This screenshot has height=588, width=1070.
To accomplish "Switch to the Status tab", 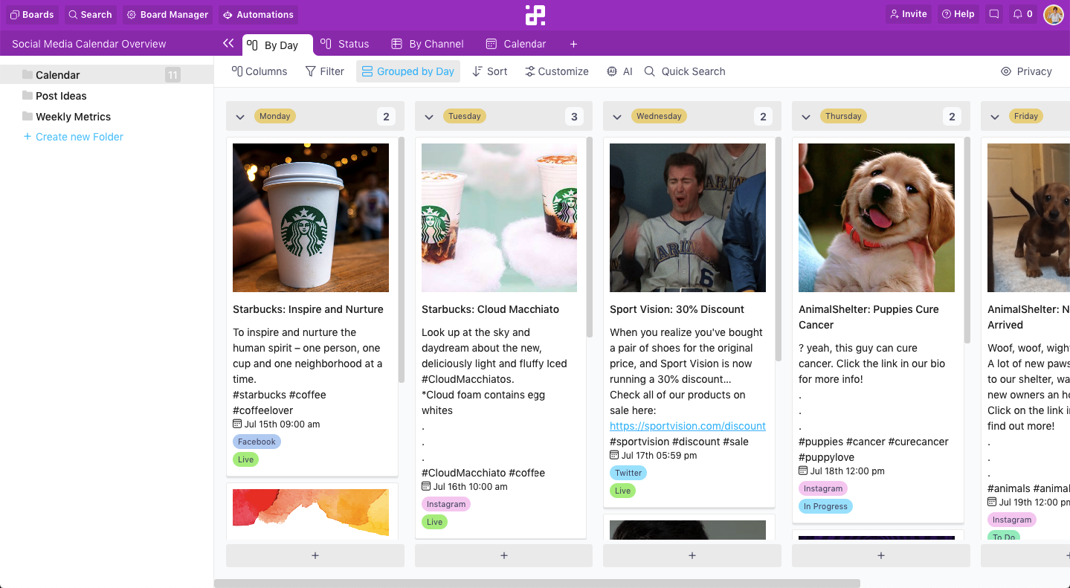I will pyautogui.click(x=345, y=44).
